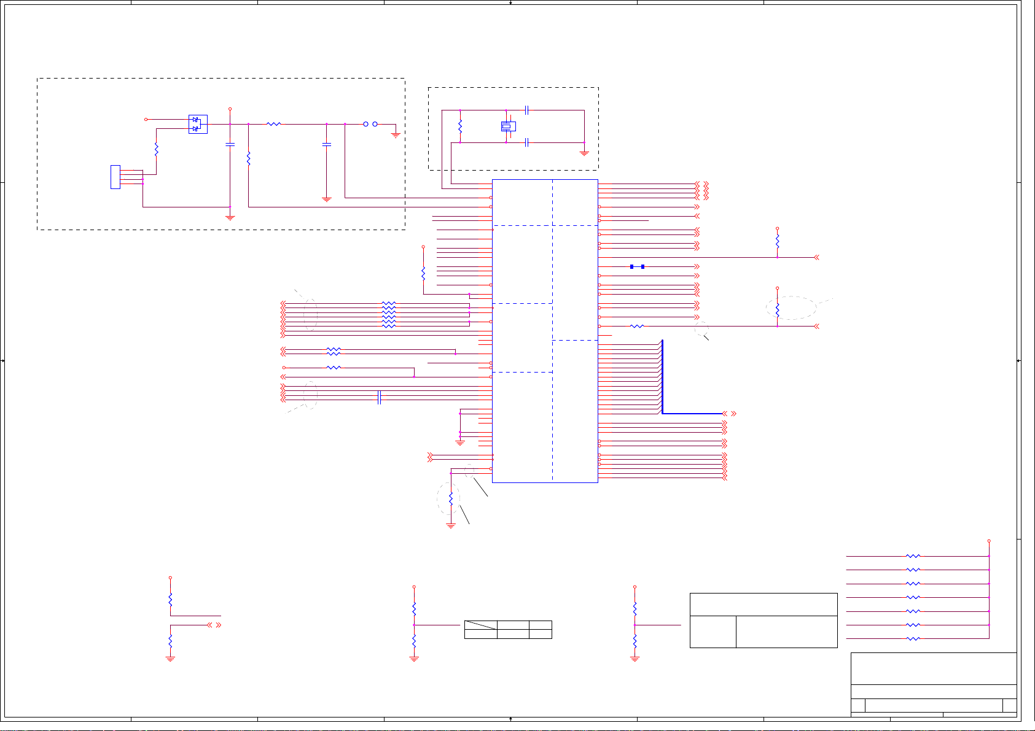1035x731 pixels.
Task: Select the resistor in the dashed ellipse at the bottom
Action: 451,498
